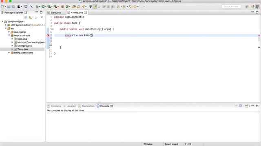The image size is (261, 146).
Task: Click the Last Edit Location icon
Action: (x=130, y=6)
